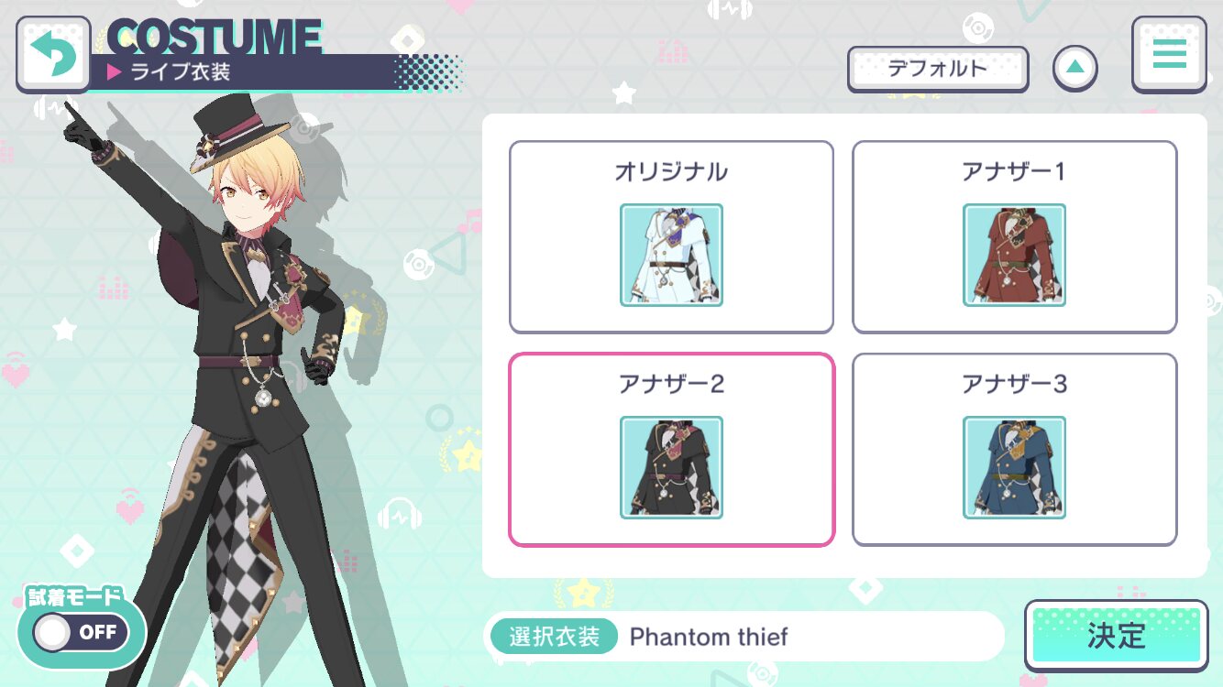The image size is (1223, 687).
Task: Click the 選択衣装 label badge
Action: point(554,637)
